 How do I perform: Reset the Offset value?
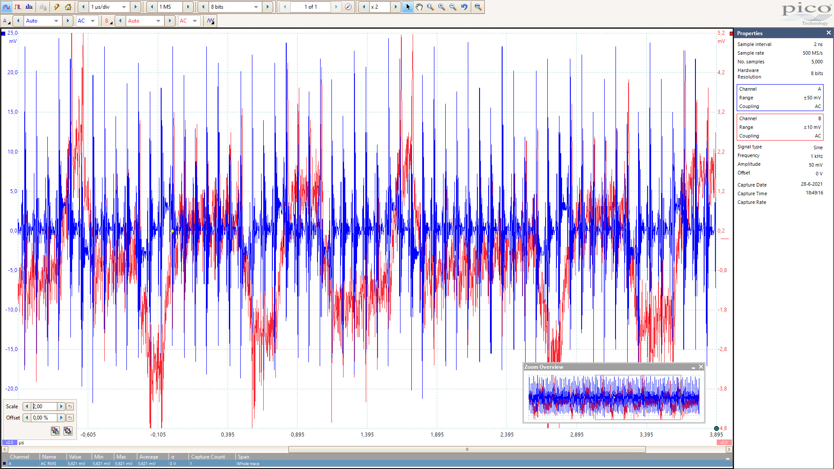[70, 418]
